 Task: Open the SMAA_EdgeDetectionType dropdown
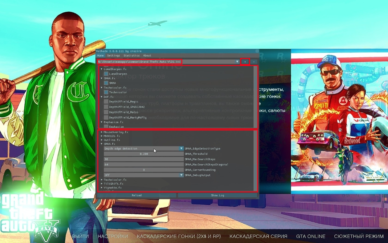coord(144,149)
